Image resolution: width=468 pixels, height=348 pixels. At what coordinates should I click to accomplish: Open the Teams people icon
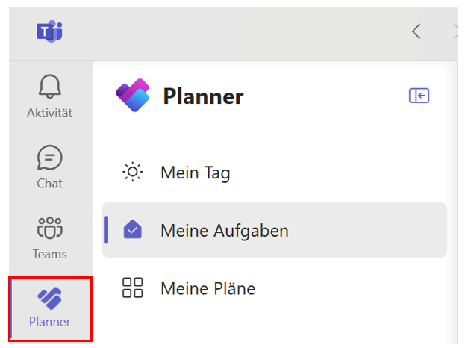pyautogui.click(x=50, y=228)
